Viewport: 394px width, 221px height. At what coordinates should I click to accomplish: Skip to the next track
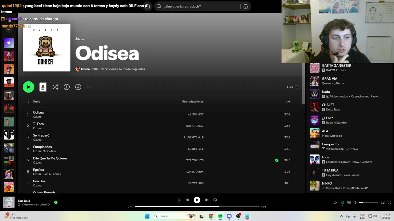[207, 200]
